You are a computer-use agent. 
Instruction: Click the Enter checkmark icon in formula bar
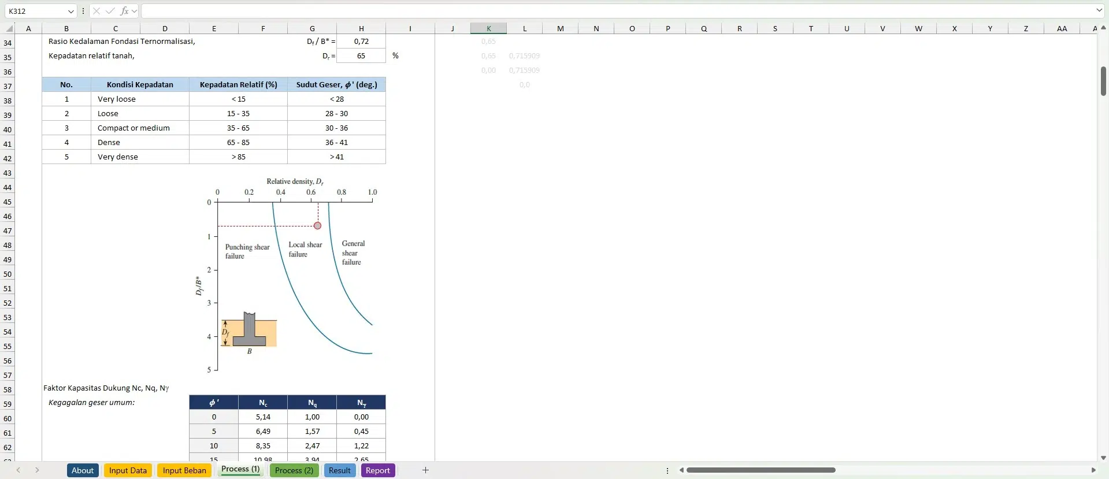110,11
